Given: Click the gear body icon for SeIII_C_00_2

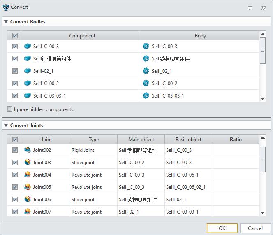Looking at the screenshot, I should pyautogui.click(x=146, y=84).
